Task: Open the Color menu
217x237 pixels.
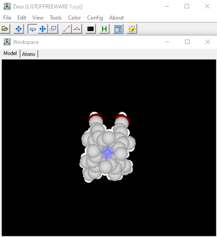Action: [74, 18]
